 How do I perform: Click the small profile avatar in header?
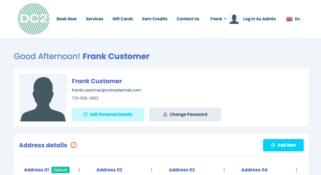pyautogui.click(x=234, y=19)
